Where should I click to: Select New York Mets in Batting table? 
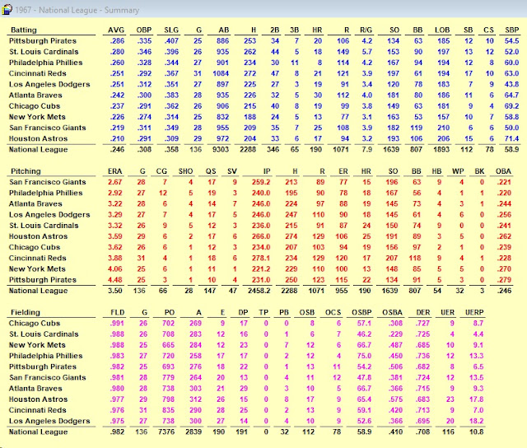[x=37, y=117]
